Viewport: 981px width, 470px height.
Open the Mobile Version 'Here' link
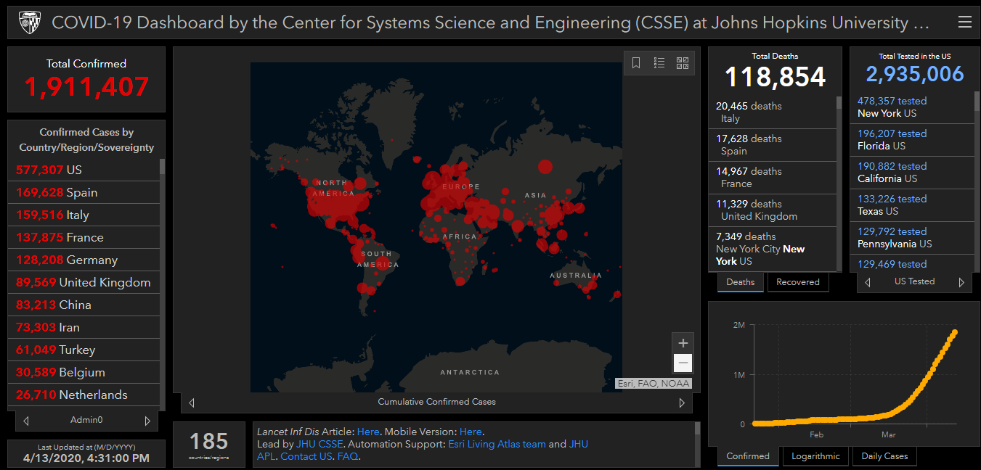tap(471, 432)
